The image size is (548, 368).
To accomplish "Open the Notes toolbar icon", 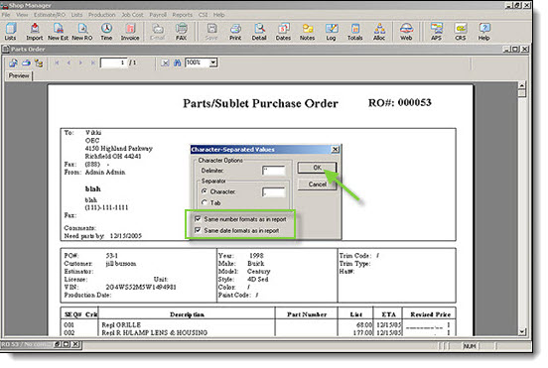I will (x=307, y=32).
